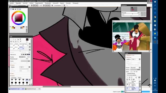
Task: Open the Файл menu
Action: click(x=11, y=3)
